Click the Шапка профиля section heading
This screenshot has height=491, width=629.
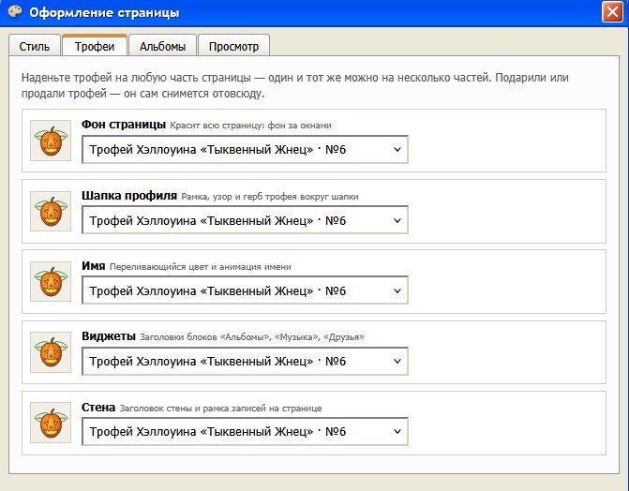(x=129, y=196)
